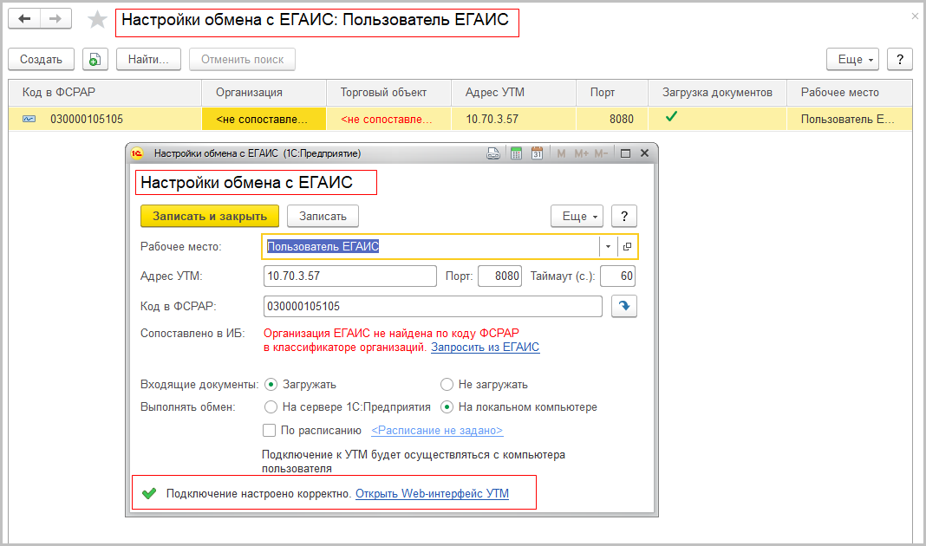
Task: Open the calendar icon in dialog title bar
Action: [x=537, y=153]
